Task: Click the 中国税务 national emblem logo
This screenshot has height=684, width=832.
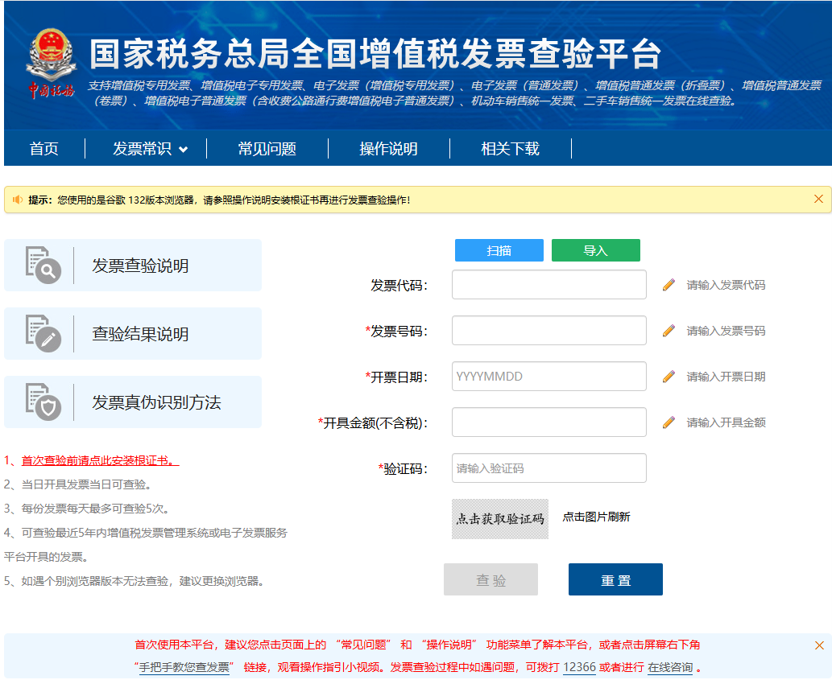Action: click(x=51, y=64)
